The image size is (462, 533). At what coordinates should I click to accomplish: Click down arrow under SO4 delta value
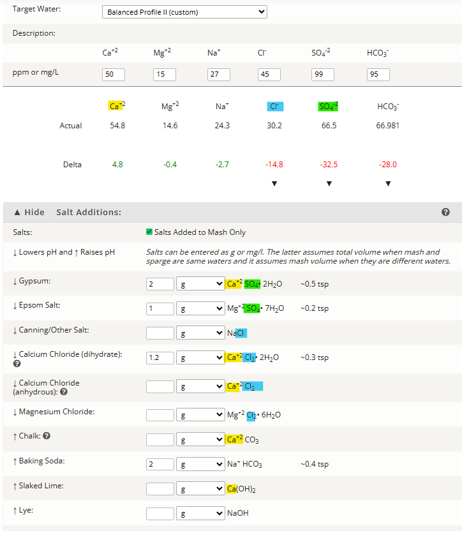pyautogui.click(x=329, y=184)
